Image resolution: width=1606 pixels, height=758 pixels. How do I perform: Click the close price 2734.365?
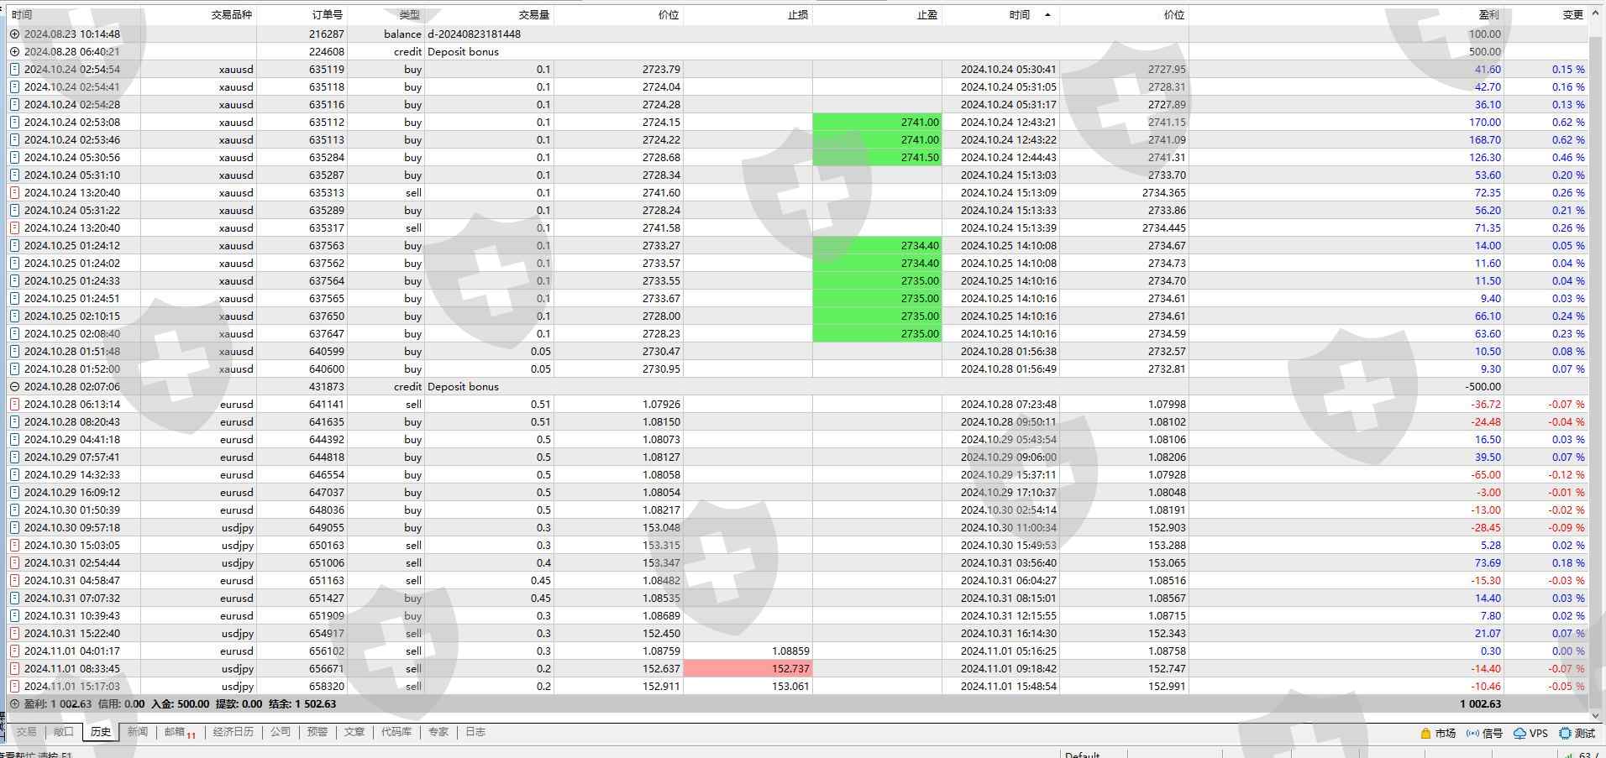(1163, 193)
